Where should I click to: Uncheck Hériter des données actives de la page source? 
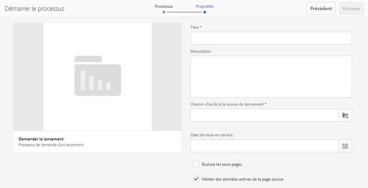196,179
